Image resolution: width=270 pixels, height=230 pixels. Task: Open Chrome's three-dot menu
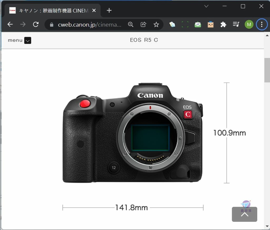coord(262,25)
